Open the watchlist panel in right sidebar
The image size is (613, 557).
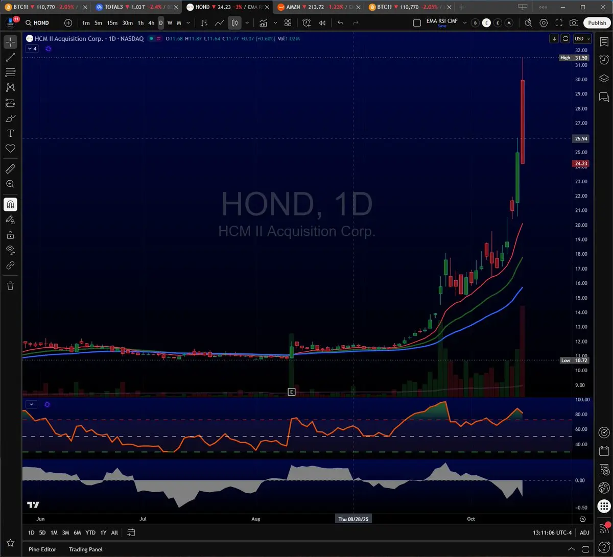point(604,42)
